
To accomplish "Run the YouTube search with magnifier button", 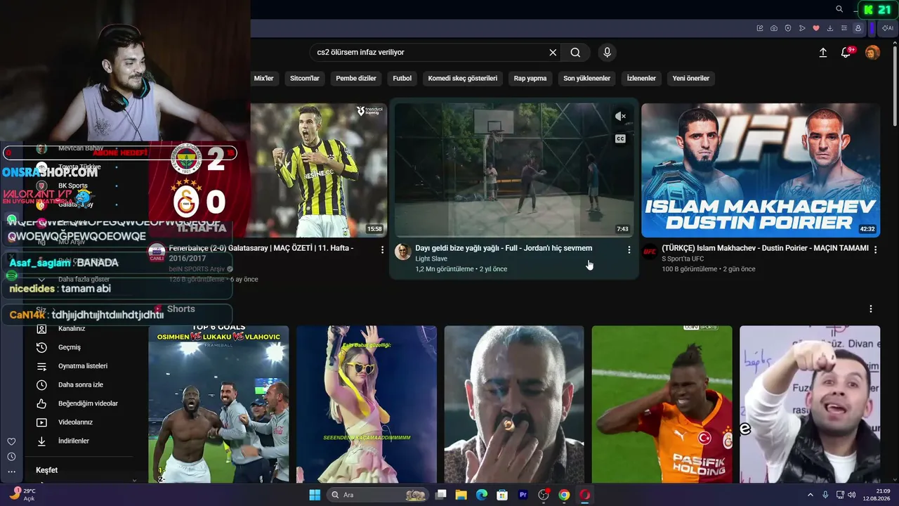I will (575, 53).
